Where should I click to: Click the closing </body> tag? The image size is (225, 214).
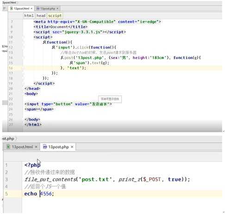[x=32, y=120]
